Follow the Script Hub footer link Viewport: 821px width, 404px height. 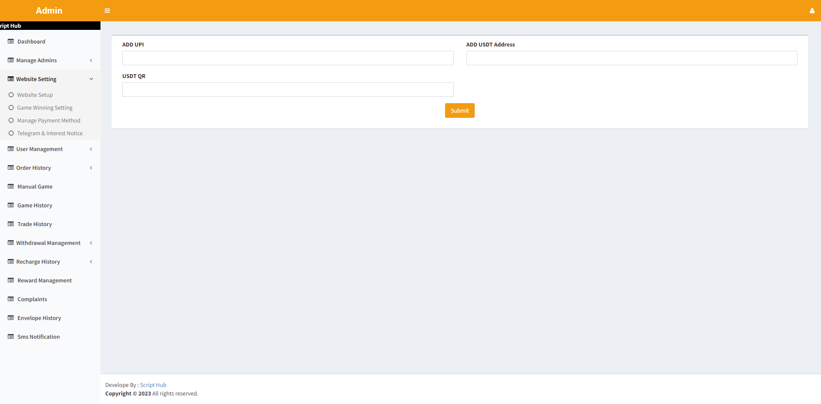point(153,385)
